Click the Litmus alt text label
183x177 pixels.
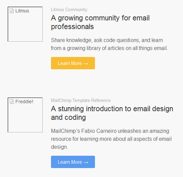(22, 11)
